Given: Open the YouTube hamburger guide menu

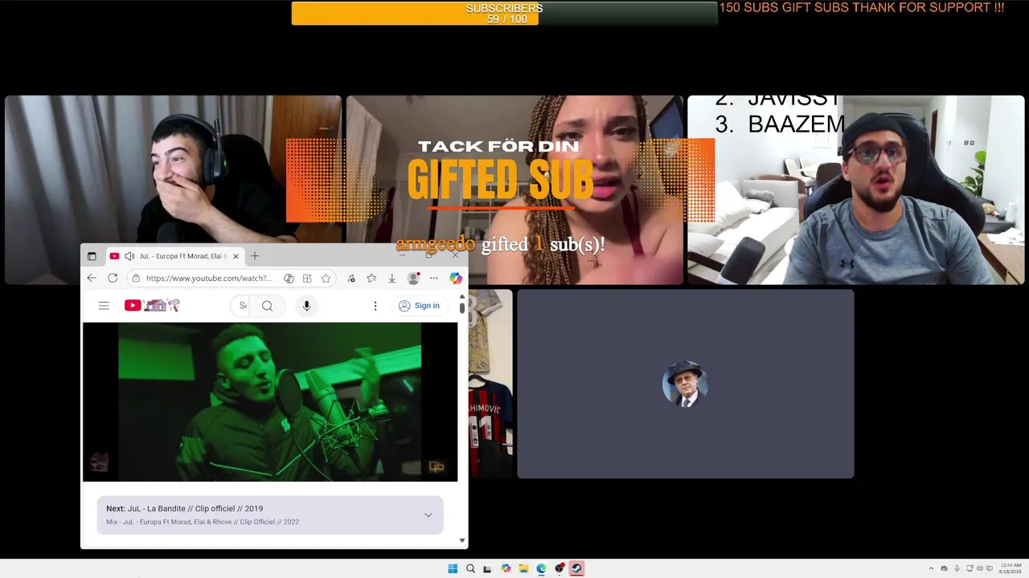Looking at the screenshot, I should click(x=104, y=306).
